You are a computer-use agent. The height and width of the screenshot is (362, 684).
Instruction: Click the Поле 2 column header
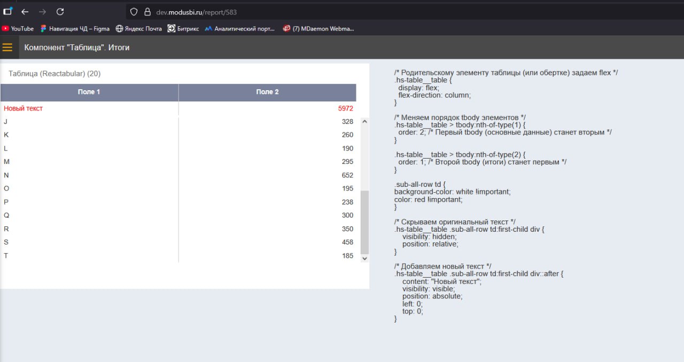coord(267,92)
